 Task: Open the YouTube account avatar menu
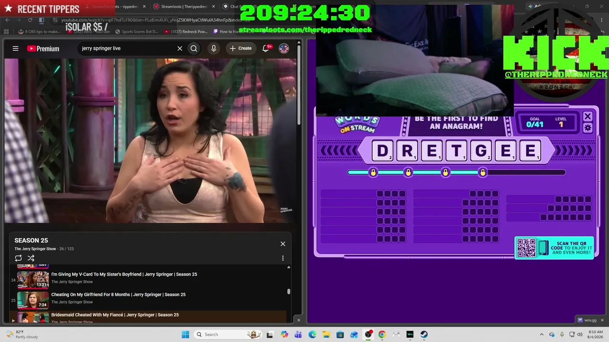pyautogui.click(x=284, y=48)
